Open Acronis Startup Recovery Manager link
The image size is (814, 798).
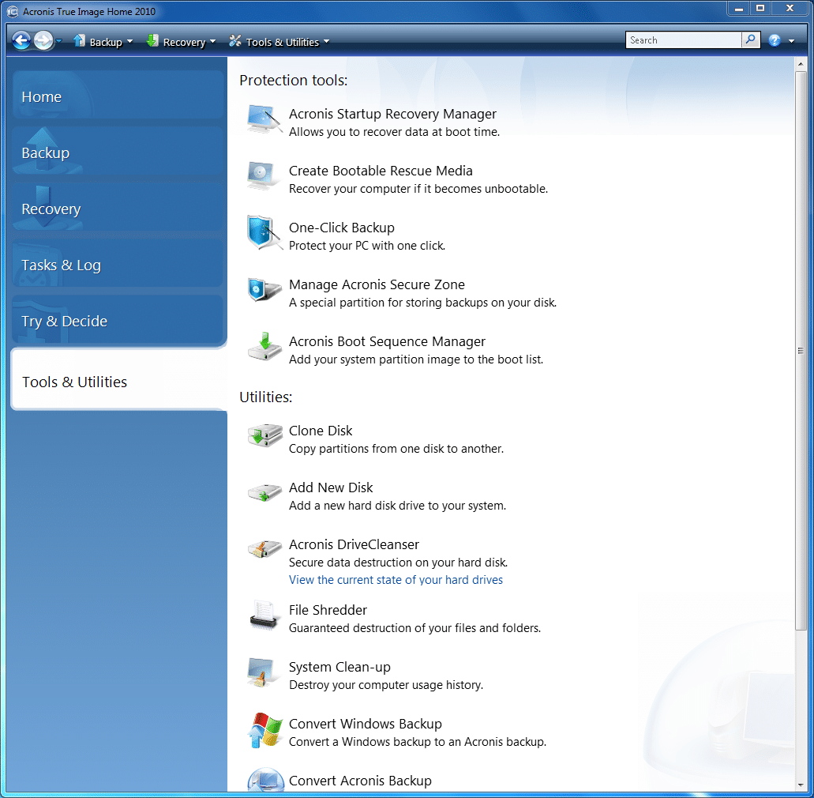392,114
